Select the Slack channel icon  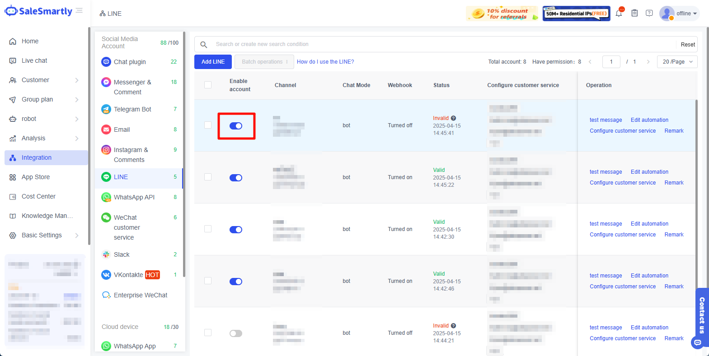pyautogui.click(x=106, y=254)
